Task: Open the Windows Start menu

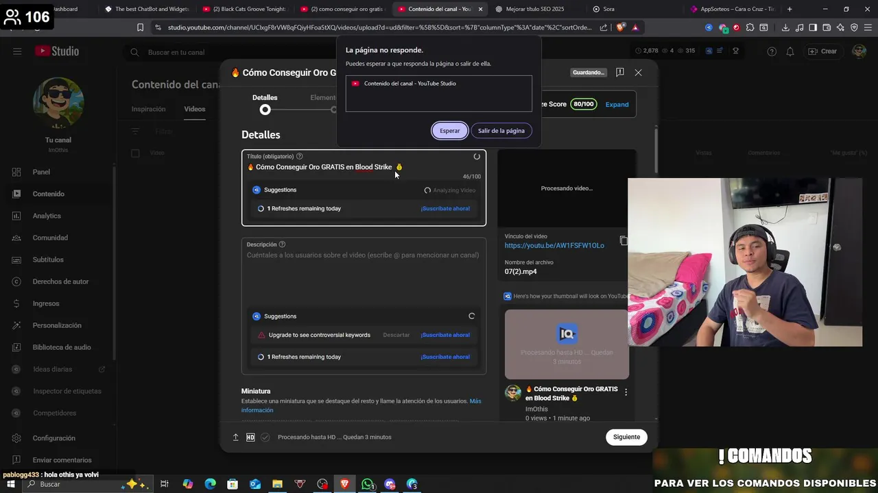Action: (10, 484)
